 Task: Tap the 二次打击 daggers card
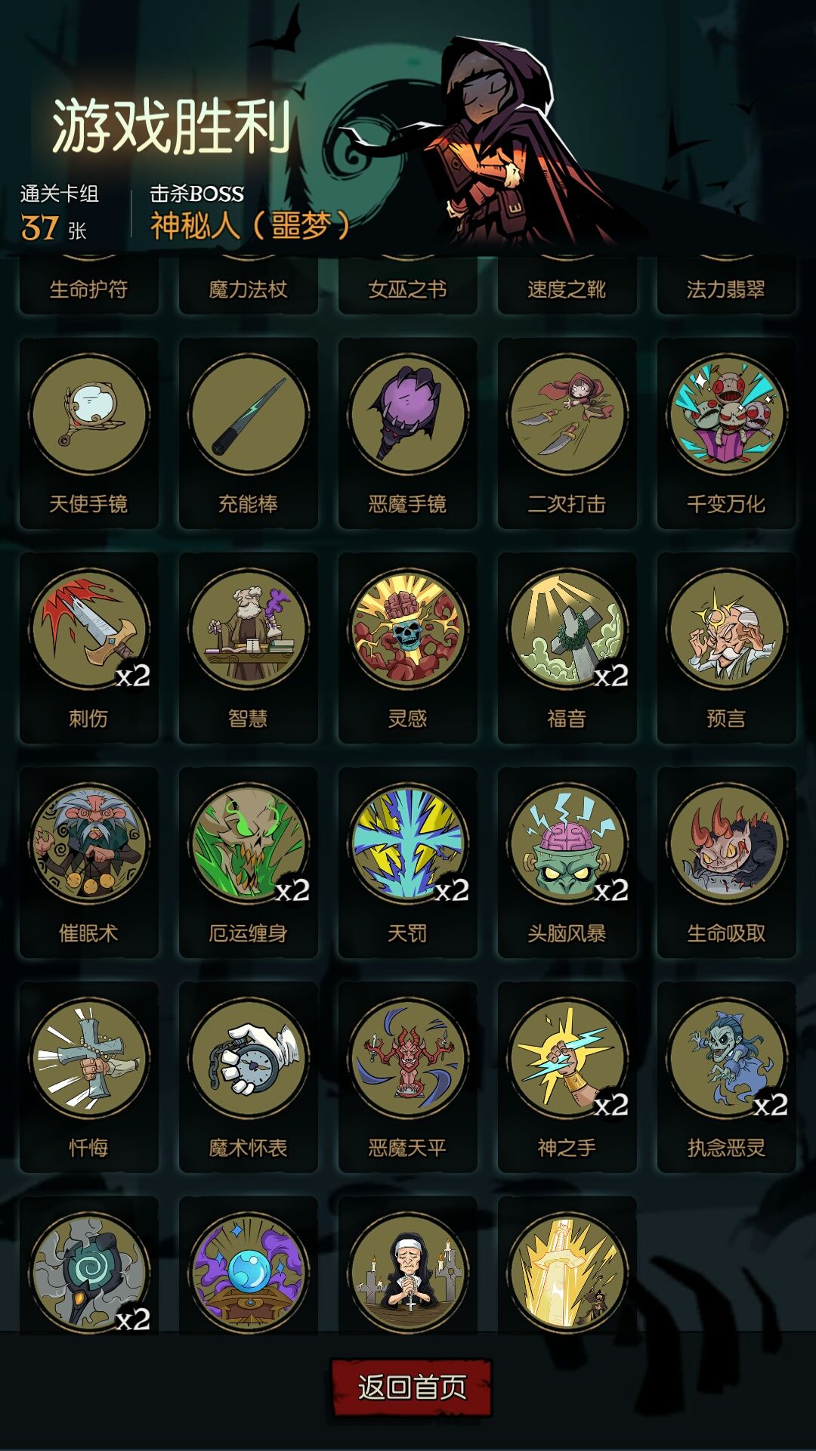[567, 433]
